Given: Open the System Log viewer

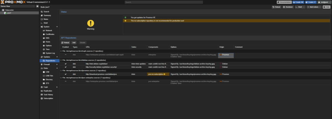Looking at the screenshot, I should pos(50,53).
